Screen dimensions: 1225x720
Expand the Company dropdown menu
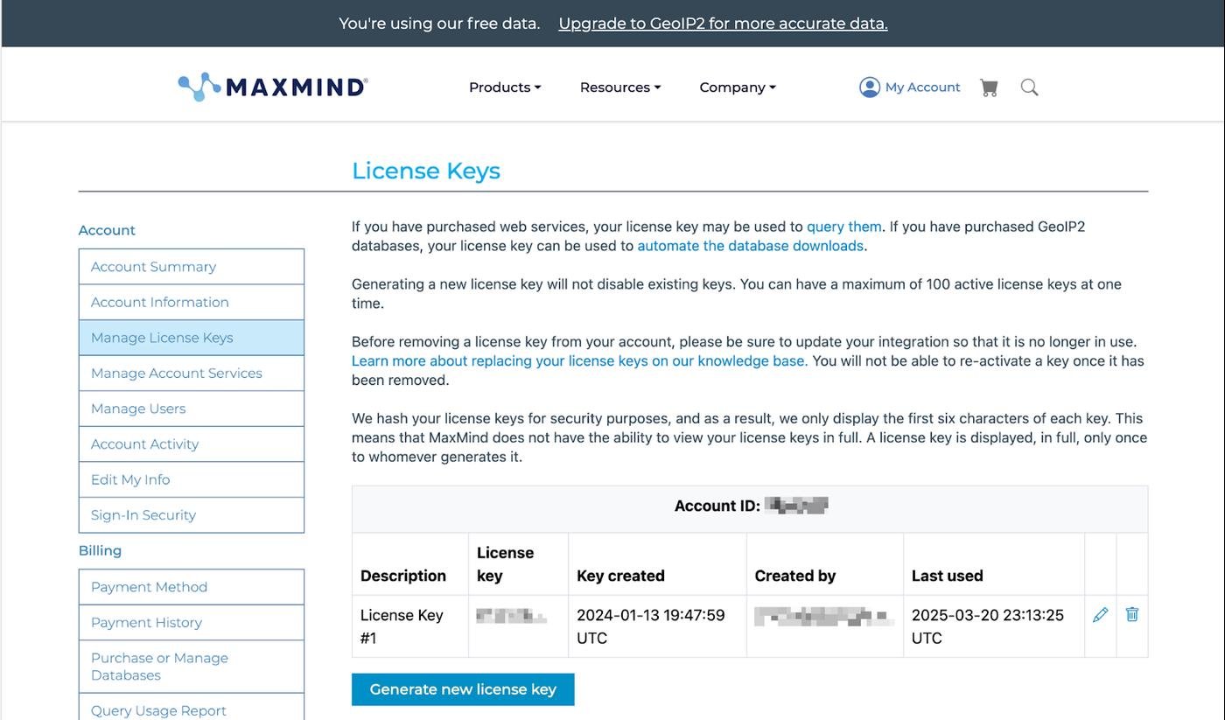(738, 87)
